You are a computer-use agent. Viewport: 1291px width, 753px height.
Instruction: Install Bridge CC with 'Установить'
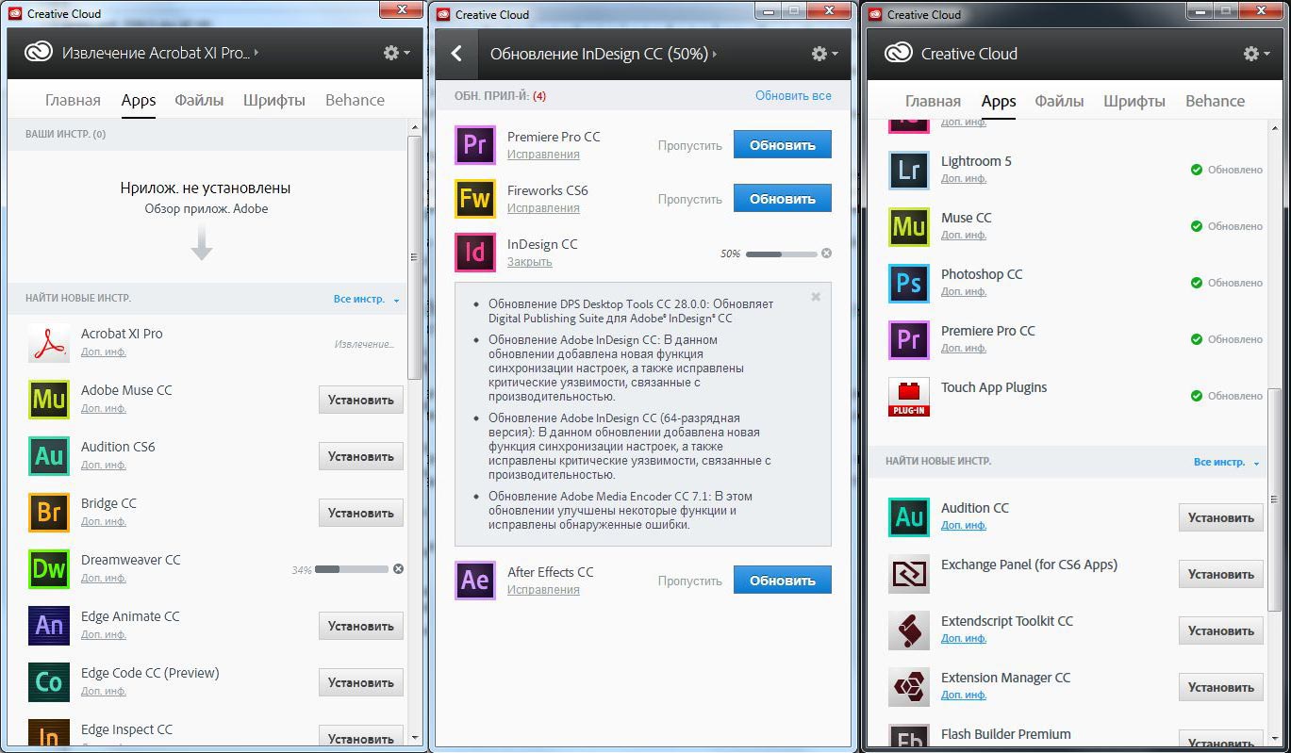click(x=361, y=513)
